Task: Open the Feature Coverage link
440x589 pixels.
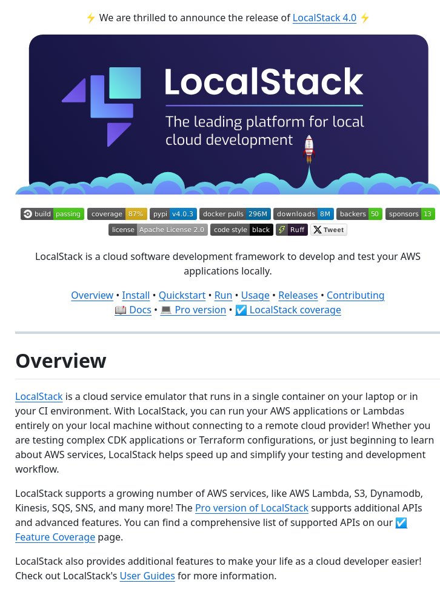Action: click(55, 537)
